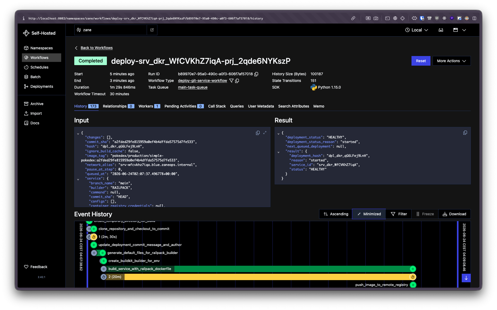Image resolution: width=497 pixels, height=310 pixels.
Task: Jump to bottom of timeline arrow button
Action: [466, 278]
